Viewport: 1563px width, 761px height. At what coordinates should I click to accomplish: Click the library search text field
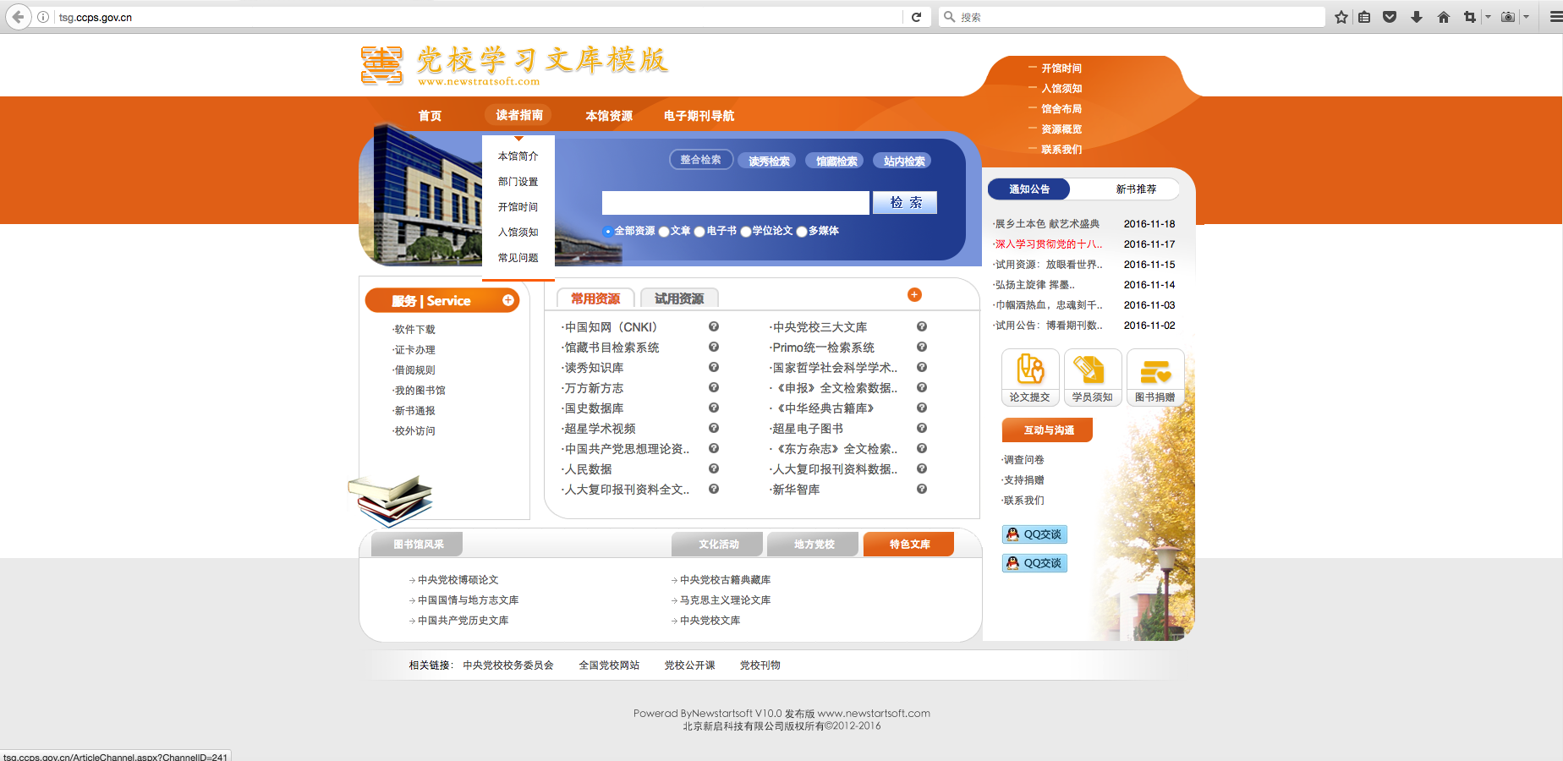click(x=735, y=203)
